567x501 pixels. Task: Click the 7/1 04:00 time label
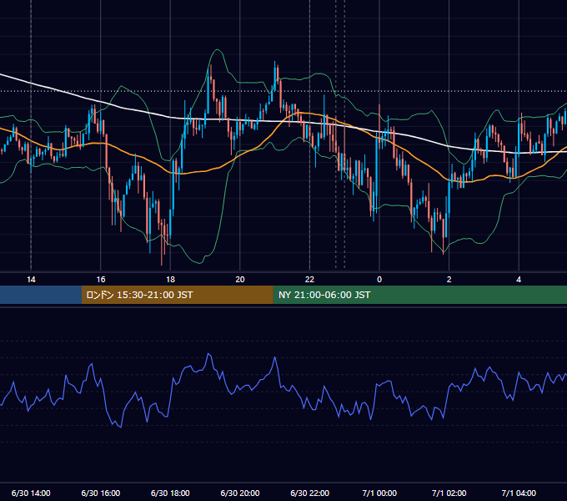[519, 493]
